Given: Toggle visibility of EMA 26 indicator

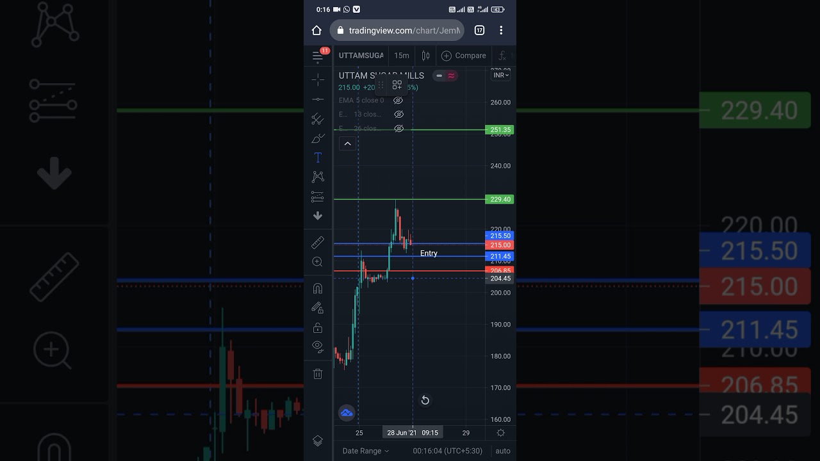Looking at the screenshot, I should tap(398, 128).
